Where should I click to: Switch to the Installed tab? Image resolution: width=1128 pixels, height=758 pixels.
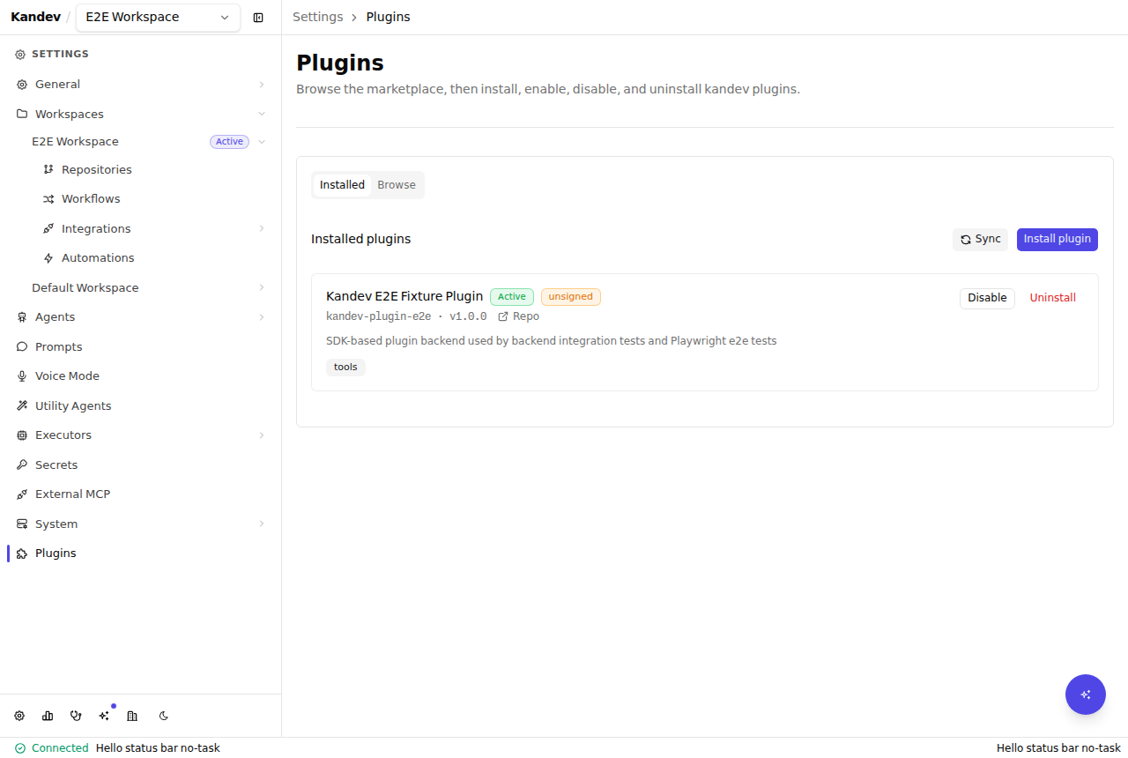point(342,185)
